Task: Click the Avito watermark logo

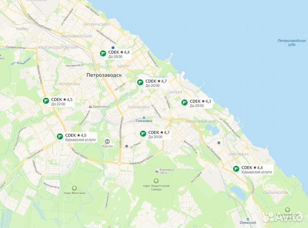Action: click(283, 217)
